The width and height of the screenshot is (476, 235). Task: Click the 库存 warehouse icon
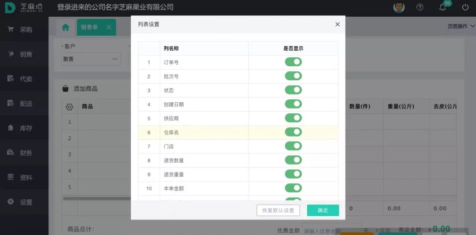(11, 128)
